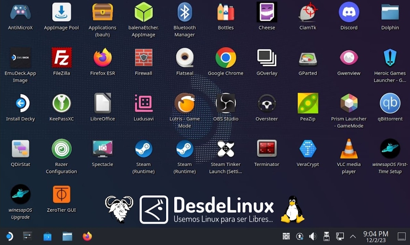The image size is (410, 245).
Task: Expand hidden system tray icons arrow
Action: 353,236
